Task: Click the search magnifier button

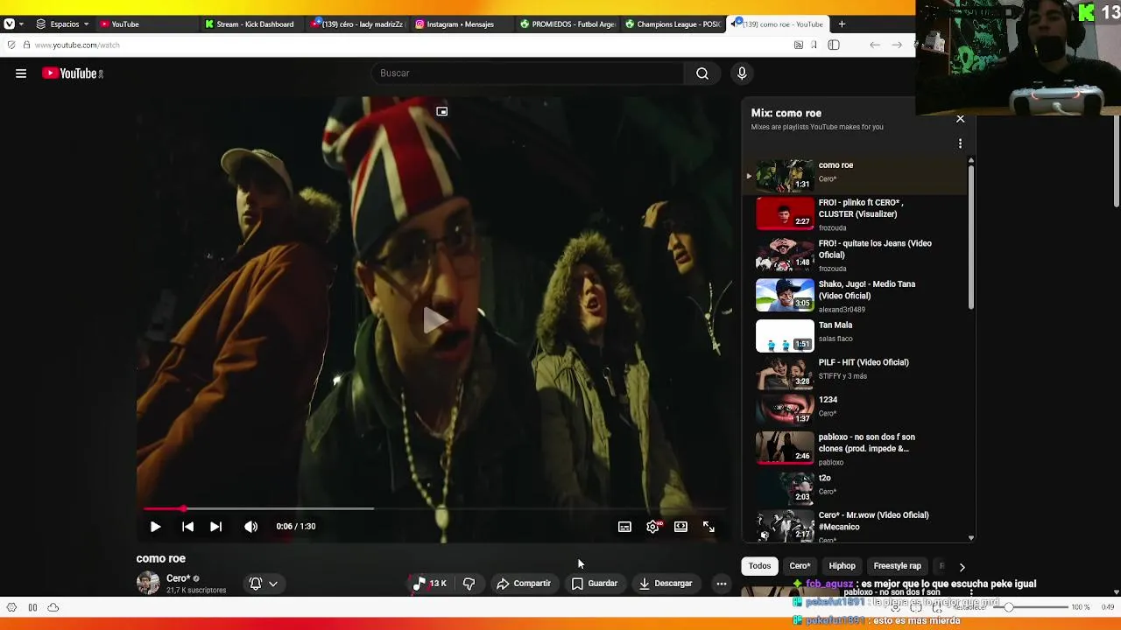Action: [702, 73]
